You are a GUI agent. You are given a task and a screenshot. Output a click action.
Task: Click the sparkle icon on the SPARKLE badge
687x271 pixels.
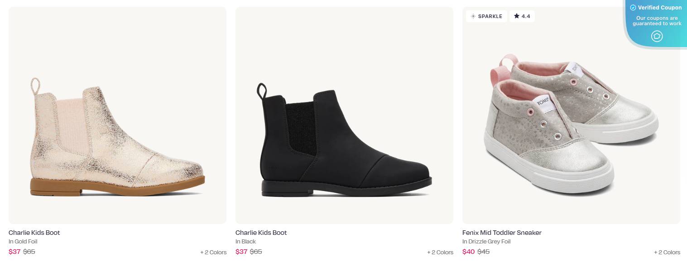tap(474, 16)
